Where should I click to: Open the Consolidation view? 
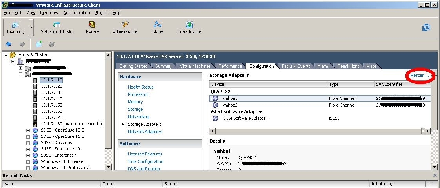click(190, 27)
